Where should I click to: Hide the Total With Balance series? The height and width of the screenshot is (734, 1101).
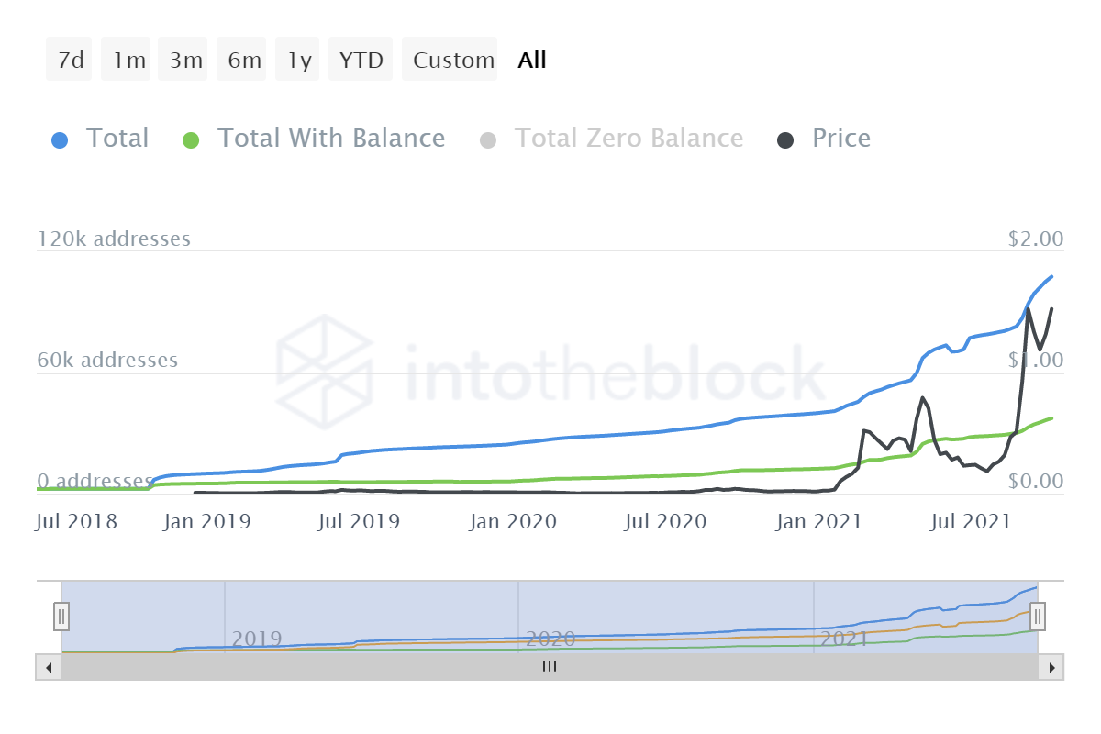pyautogui.click(x=330, y=139)
